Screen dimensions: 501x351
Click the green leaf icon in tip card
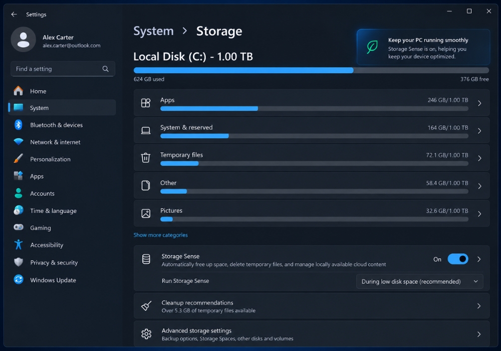click(372, 47)
